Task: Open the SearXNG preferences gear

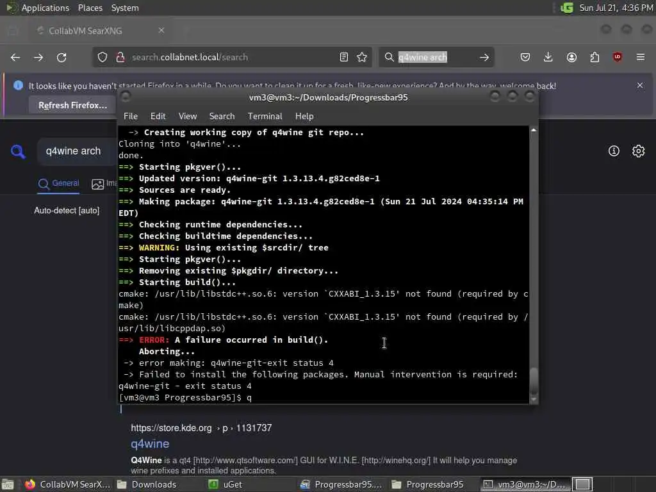Action: coord(639,151)
